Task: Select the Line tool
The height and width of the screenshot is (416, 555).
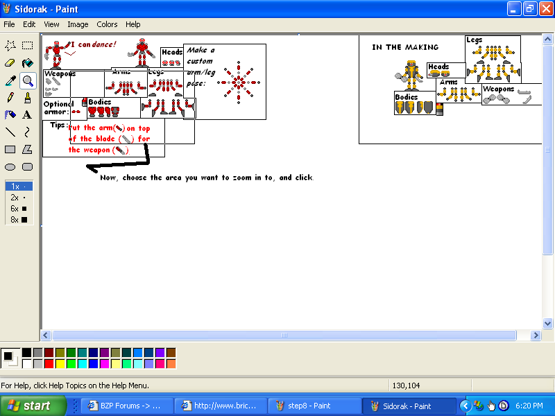Action: 10,132
